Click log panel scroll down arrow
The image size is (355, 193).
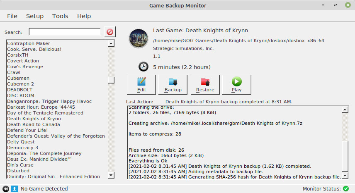point(345,175)
